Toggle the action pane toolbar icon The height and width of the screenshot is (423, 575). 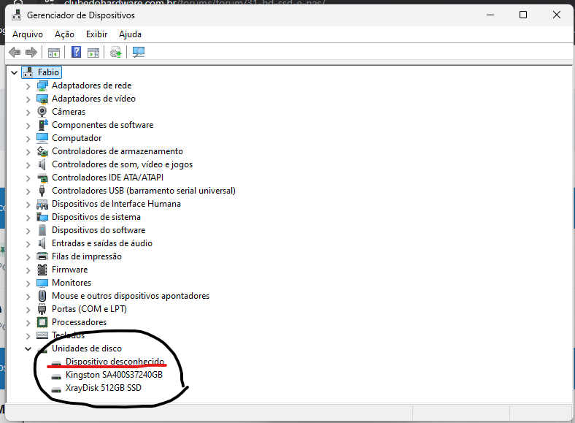(93, 53)
